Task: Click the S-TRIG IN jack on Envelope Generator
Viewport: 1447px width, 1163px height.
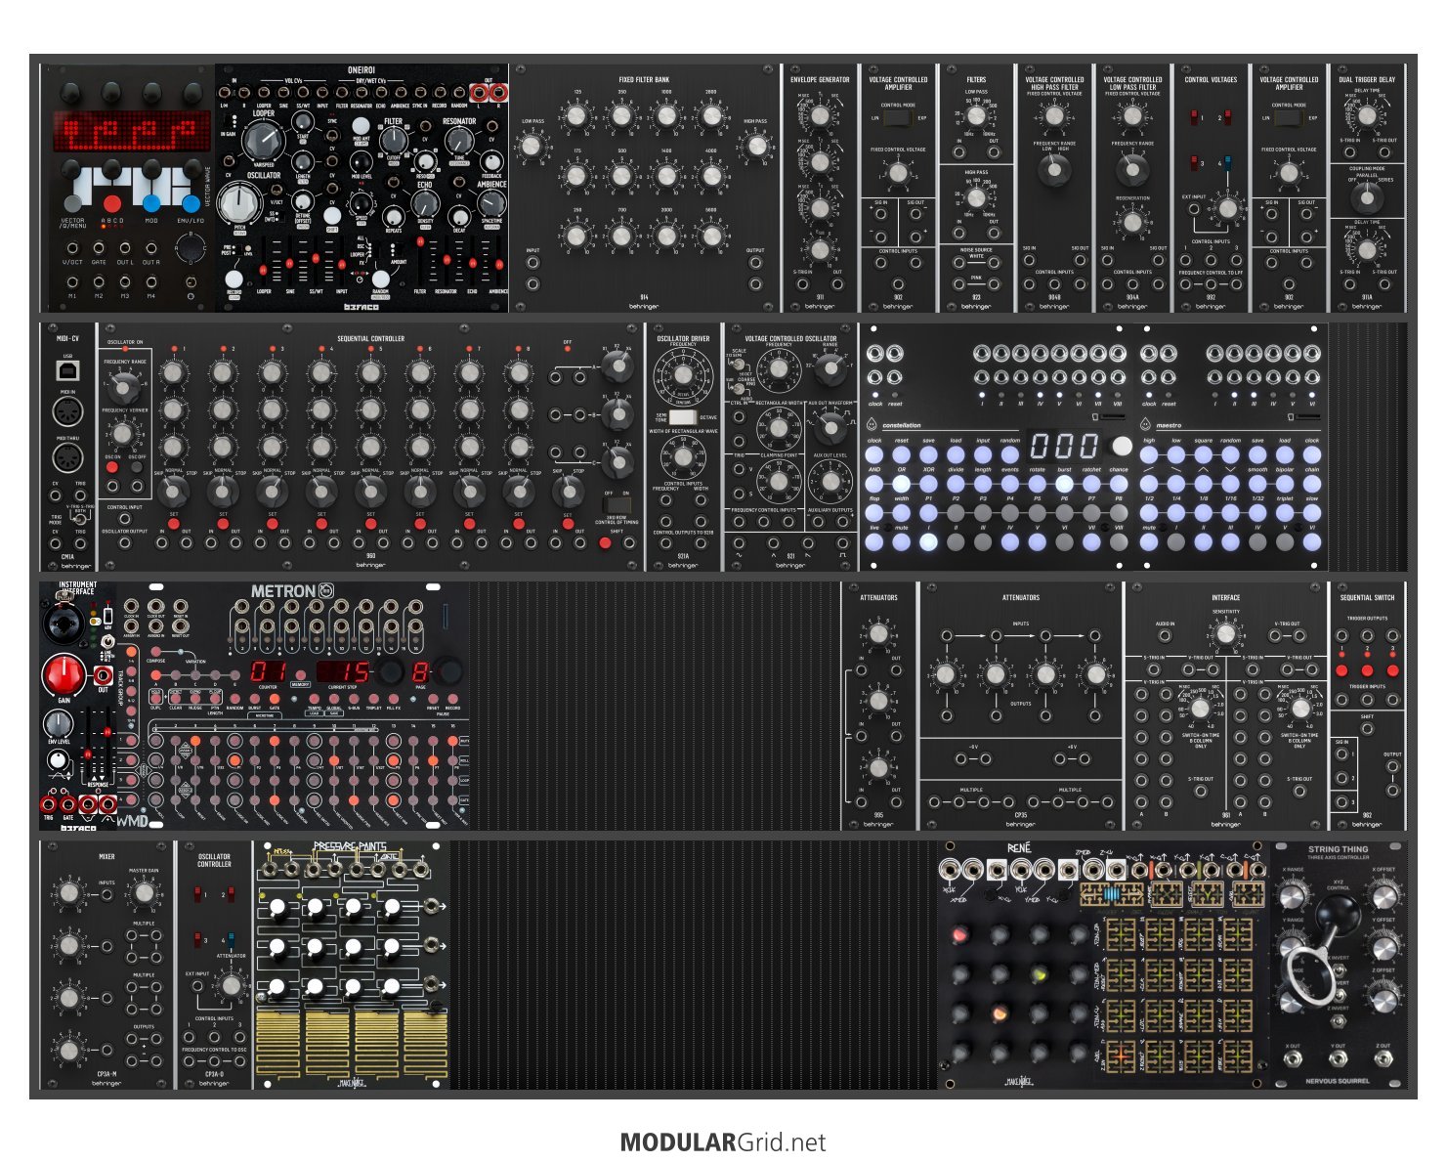Action: (x=802, y=284)
